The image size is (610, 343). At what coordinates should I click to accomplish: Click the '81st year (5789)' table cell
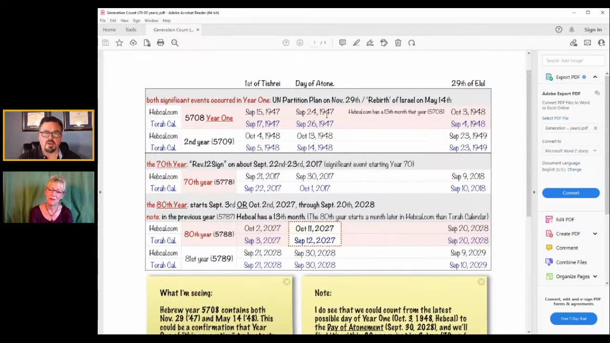[x=209, y=259]
